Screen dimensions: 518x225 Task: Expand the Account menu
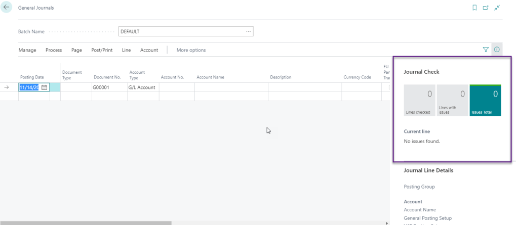[x=149, y=50]
